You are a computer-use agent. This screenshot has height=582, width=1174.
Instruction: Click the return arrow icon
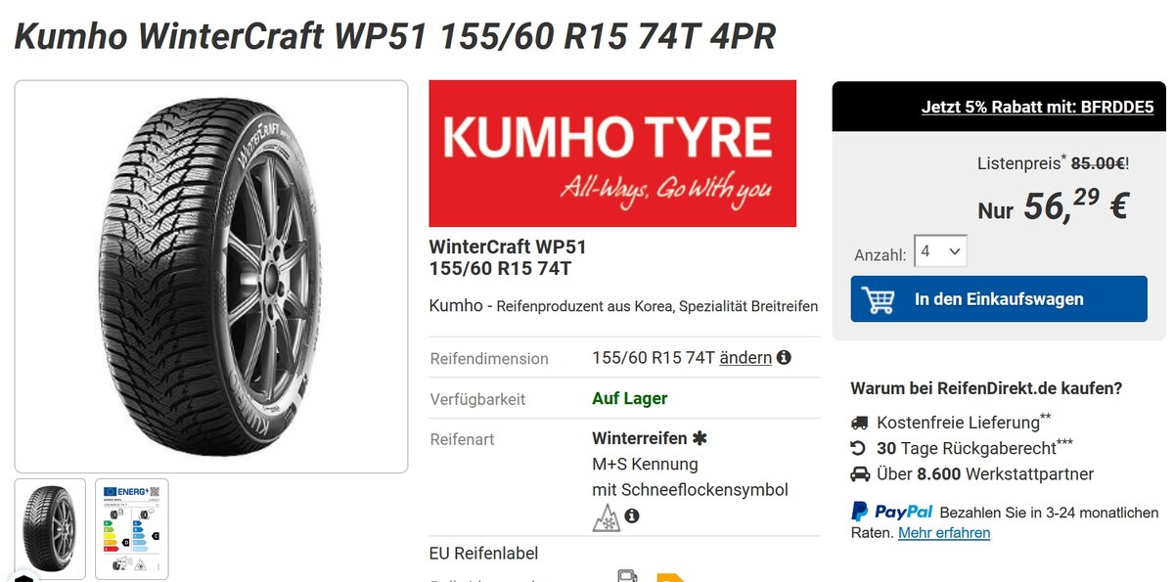point(859,448)
